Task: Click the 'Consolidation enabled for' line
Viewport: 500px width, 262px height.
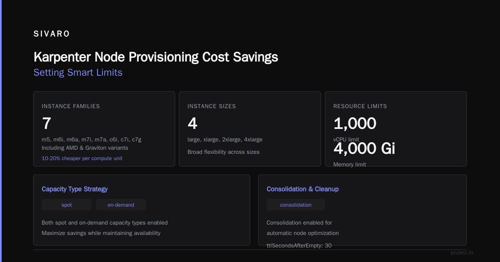Action: [x=299, y=222]
